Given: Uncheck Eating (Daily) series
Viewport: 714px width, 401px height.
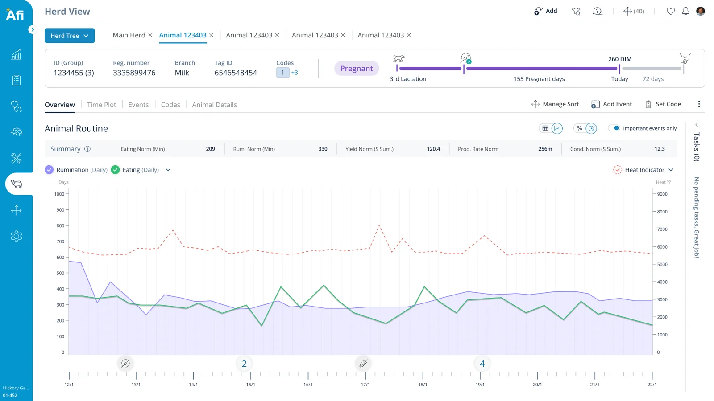Looking at the screenshot, I should (115, 170).
